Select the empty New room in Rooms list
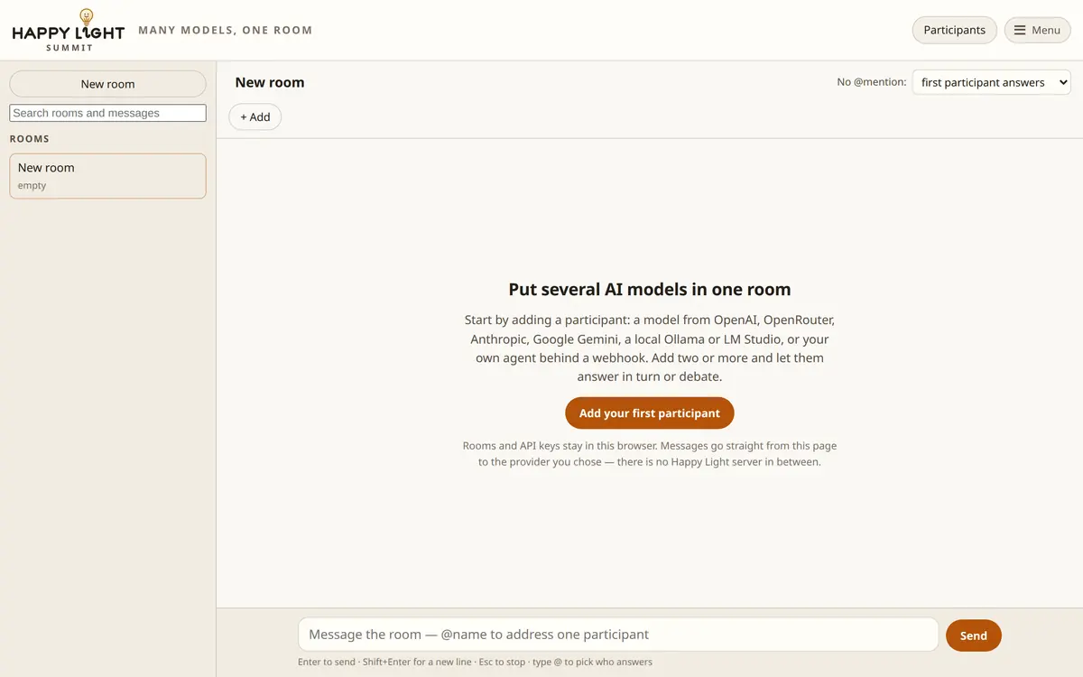The height and width of the screenshot is (677, 1083). [107, 176]
